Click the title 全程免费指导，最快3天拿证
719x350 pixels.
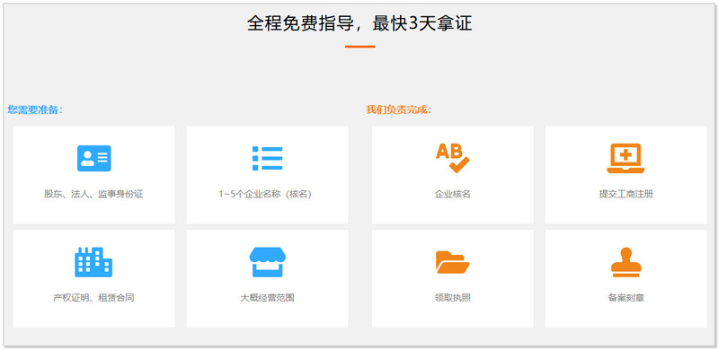(x=359, y=23)
